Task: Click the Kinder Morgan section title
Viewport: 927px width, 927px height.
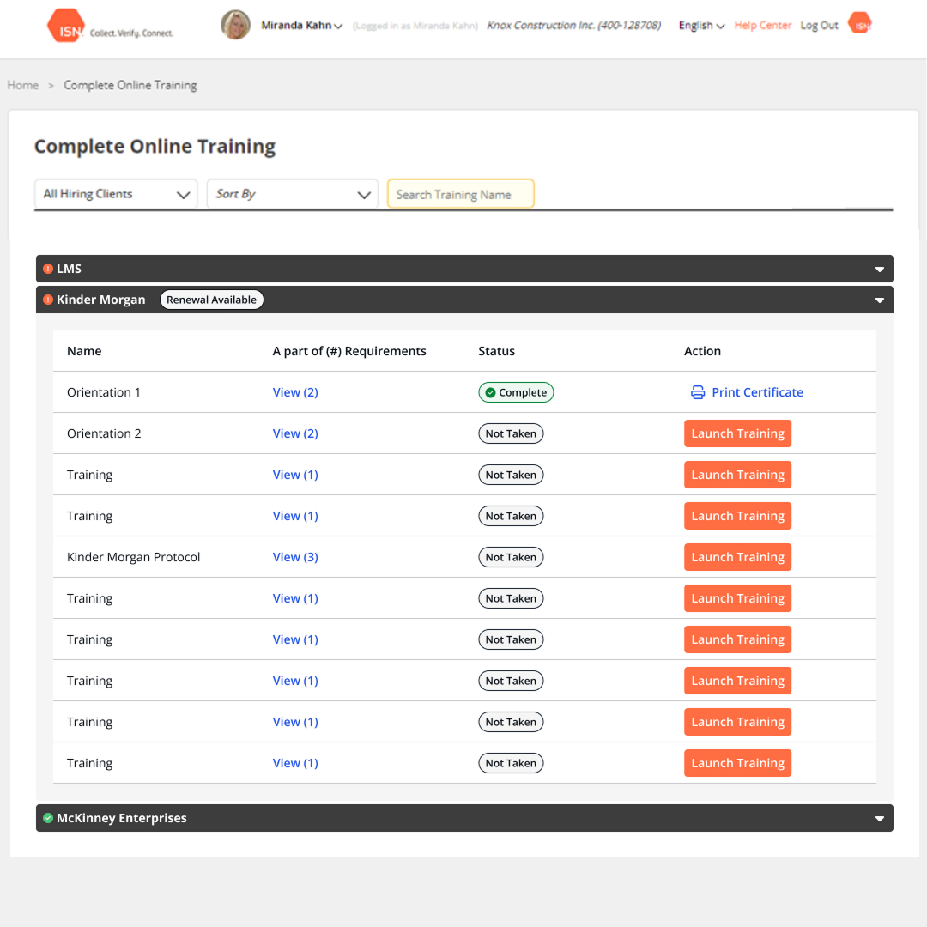Action: pyautogui.click(x=101, y=300)
